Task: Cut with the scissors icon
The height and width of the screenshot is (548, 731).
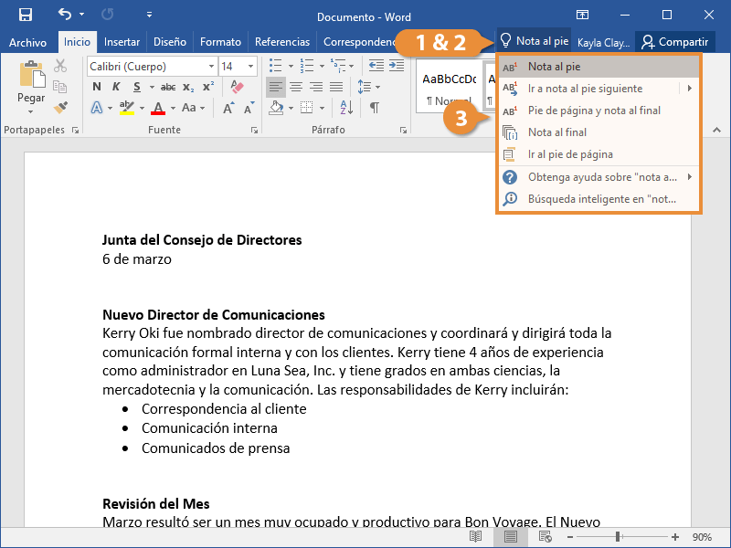Action: (60, 66)
